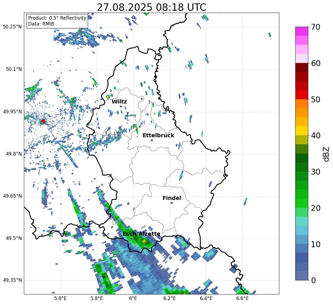Click the longitude label 6.6°E
Image resolution: width=333 pixels, height=304 pixels.
click(x=242, y=298)
